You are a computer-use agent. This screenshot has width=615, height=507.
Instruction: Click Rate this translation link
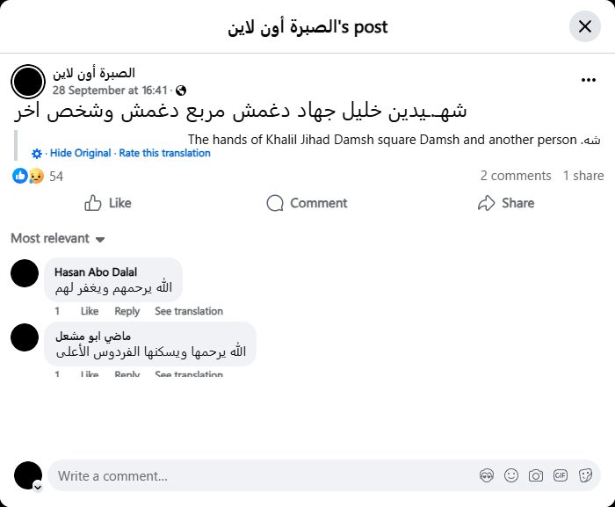pos(165,153)
